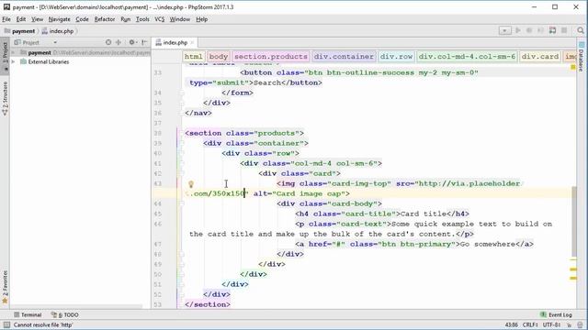Click div.row breadcrumb
The width and height of the screenshot is (588, 330).
[x=396, y=57]
